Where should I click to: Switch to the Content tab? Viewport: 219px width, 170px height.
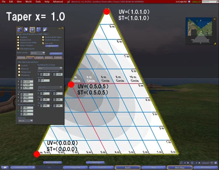click(x=58, y=58)
